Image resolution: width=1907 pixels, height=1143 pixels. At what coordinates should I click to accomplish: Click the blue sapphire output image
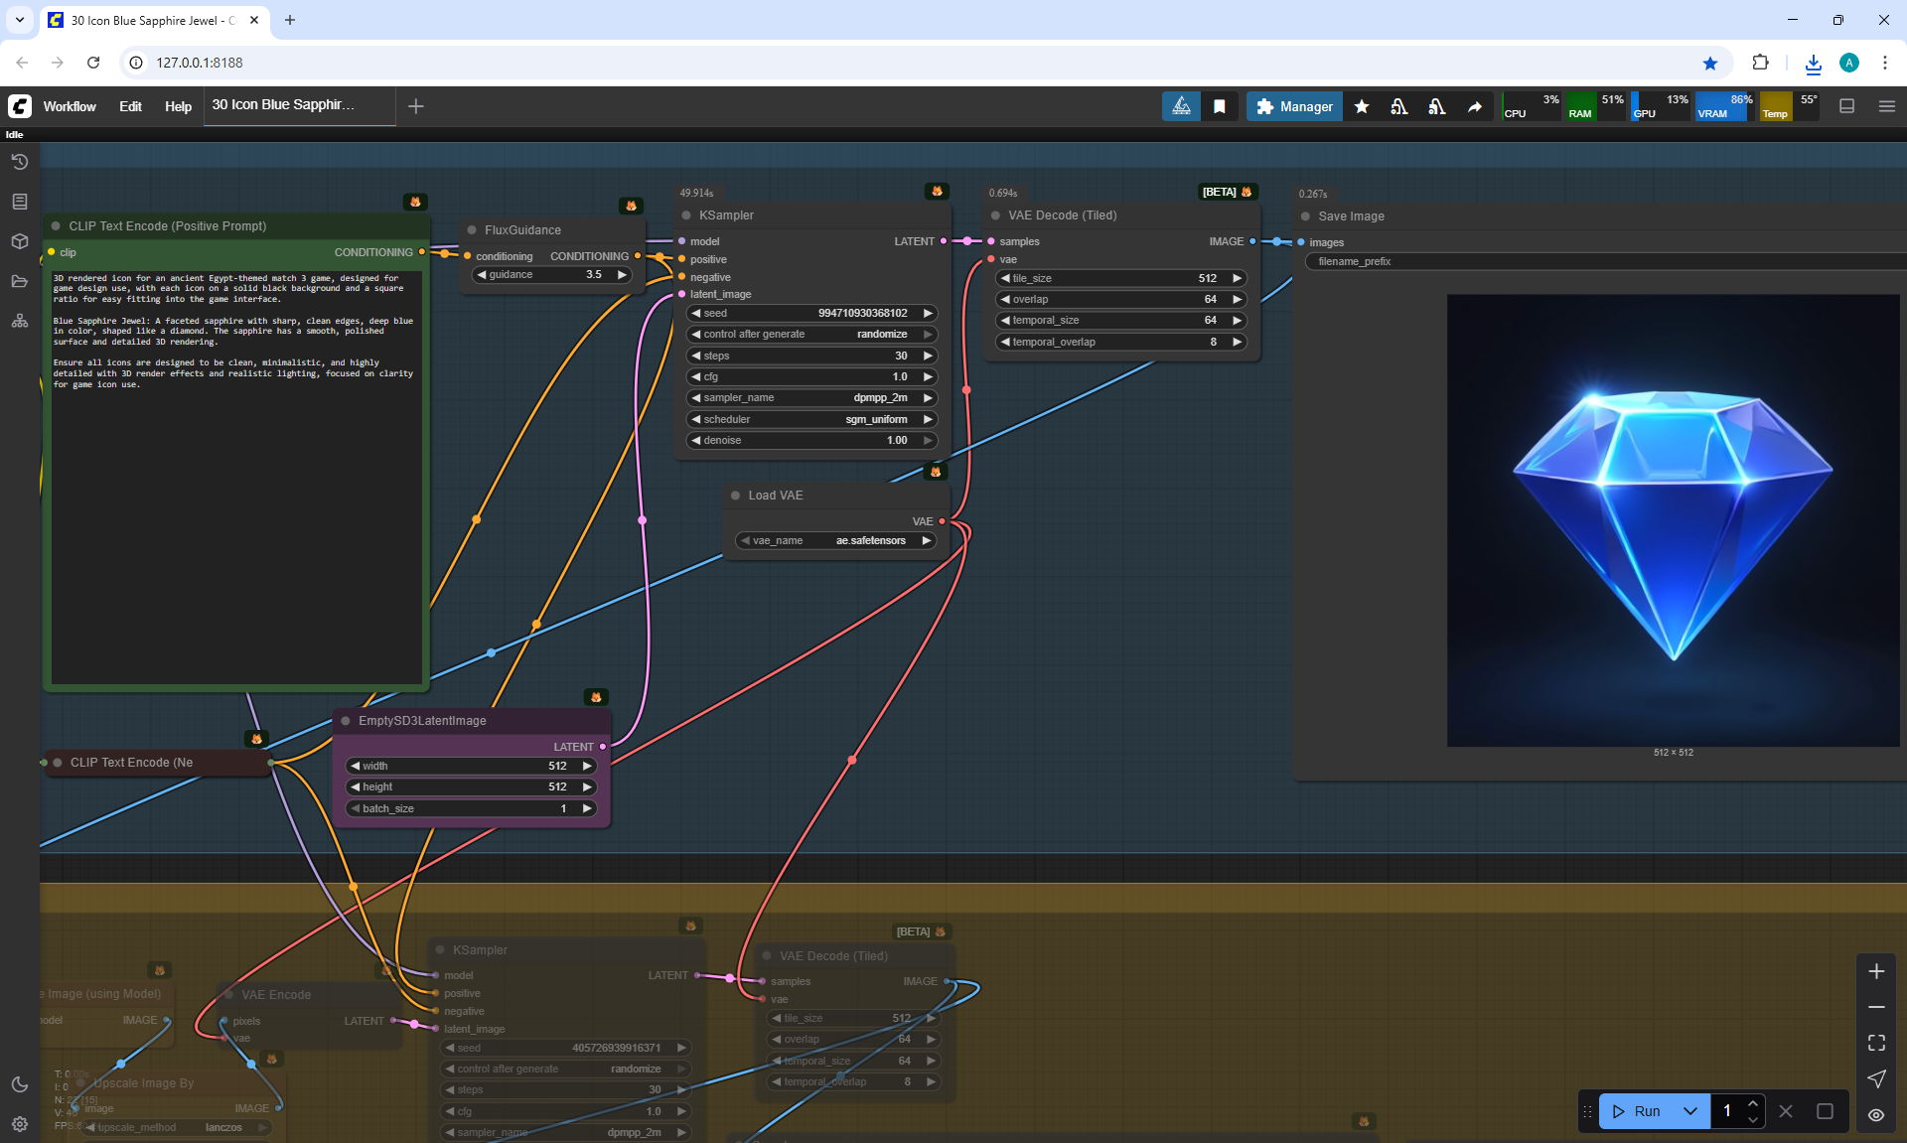click(x=1673, y=519)
